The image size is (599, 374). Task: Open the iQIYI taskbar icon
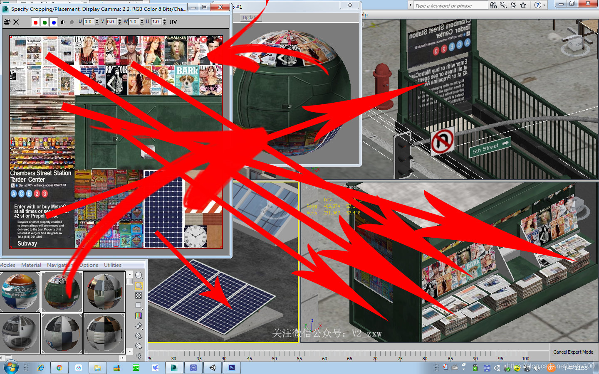pos(136,368)
